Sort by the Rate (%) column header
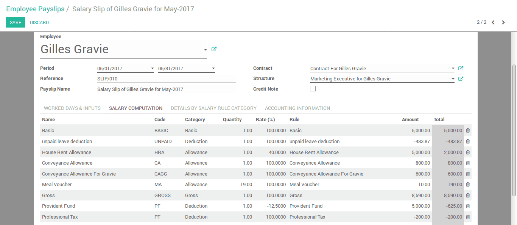Viewport: 517px width, 225px height. tap(265, 120)
